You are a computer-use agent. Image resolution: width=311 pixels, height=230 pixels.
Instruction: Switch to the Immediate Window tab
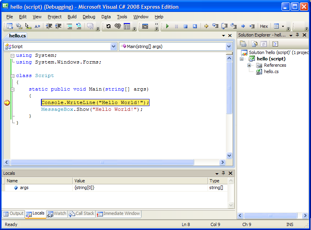pyautogui.click(x=119, y=214)
